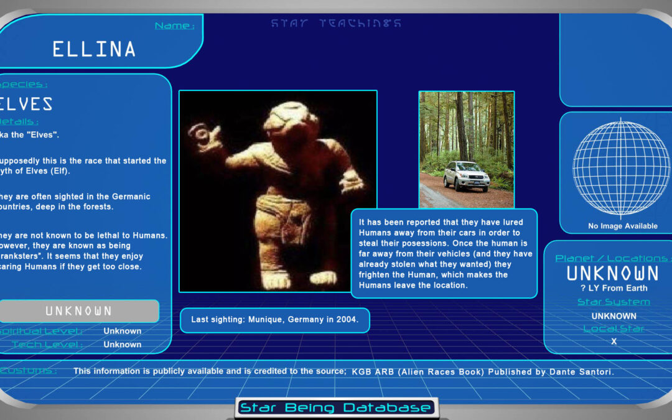Click the Tech Level label
This screenshot has height=420, width=672.
click(47, 344)
